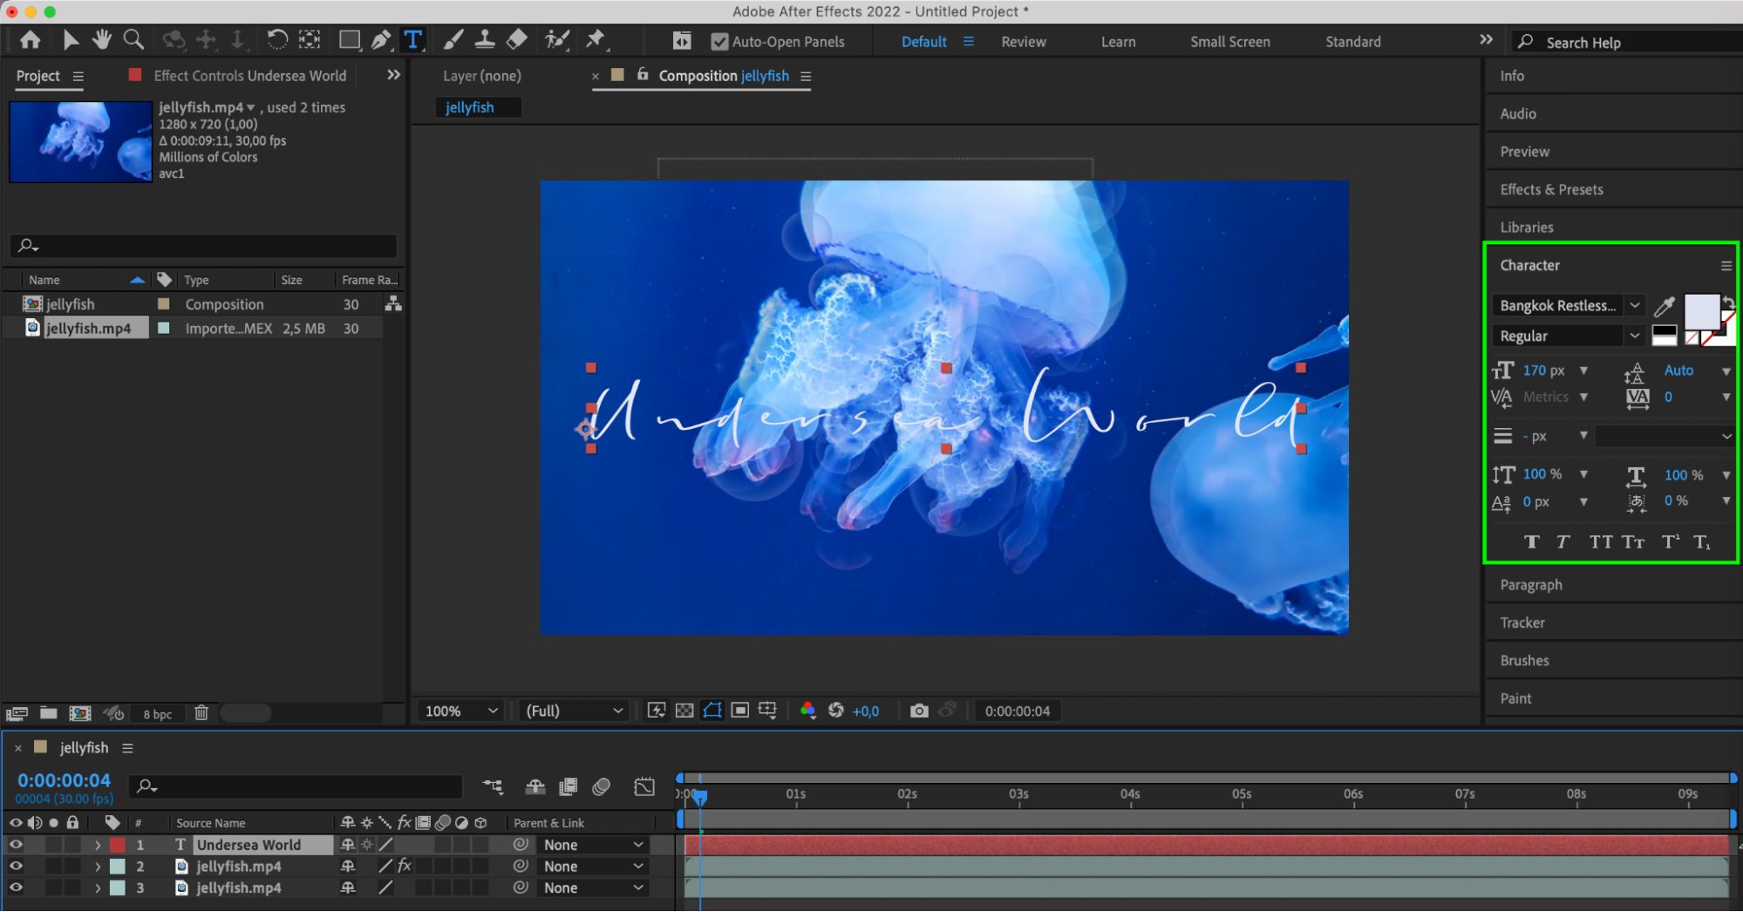Click the Zoom tool magnifier
This screenshot has width=1743, height=912.
pos(133,40)
